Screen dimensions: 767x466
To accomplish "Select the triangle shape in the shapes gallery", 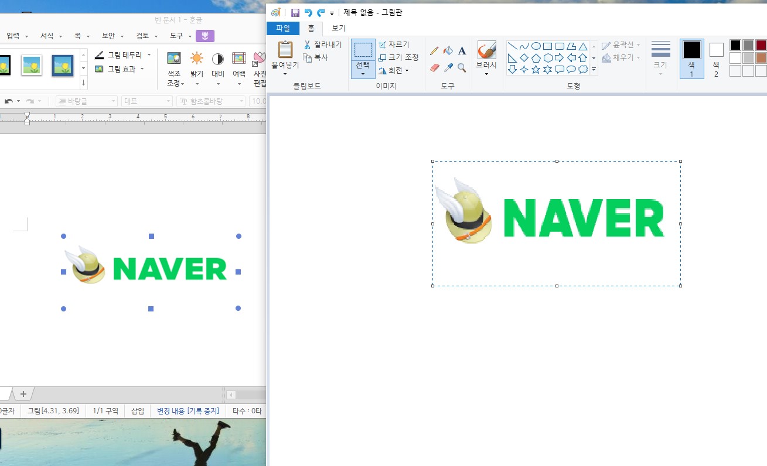I will (583, 46).
